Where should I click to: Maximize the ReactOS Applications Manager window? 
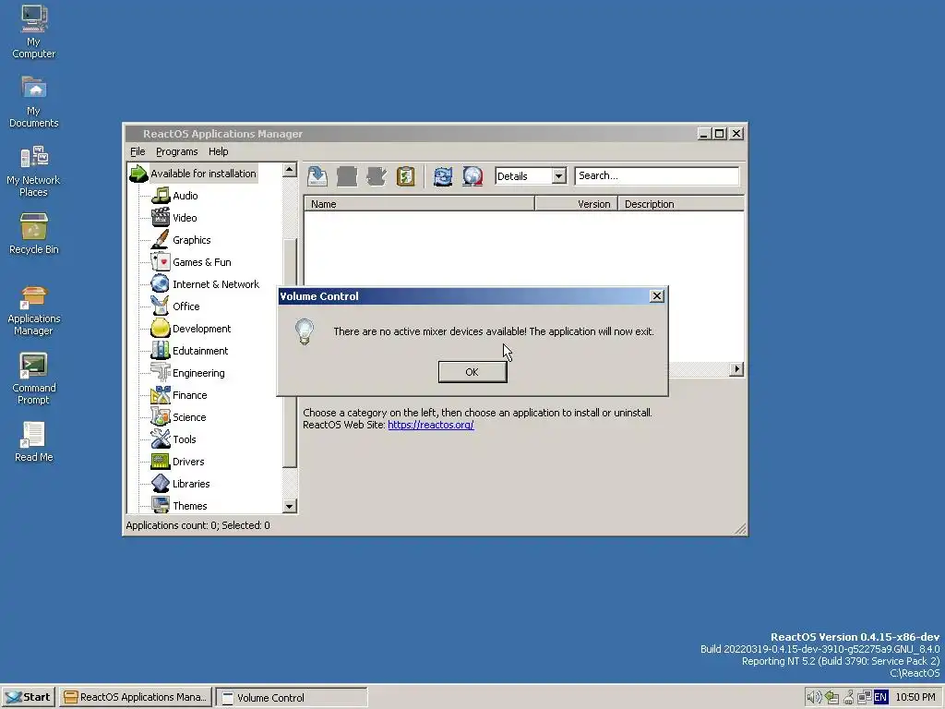(x=720, y=133)
